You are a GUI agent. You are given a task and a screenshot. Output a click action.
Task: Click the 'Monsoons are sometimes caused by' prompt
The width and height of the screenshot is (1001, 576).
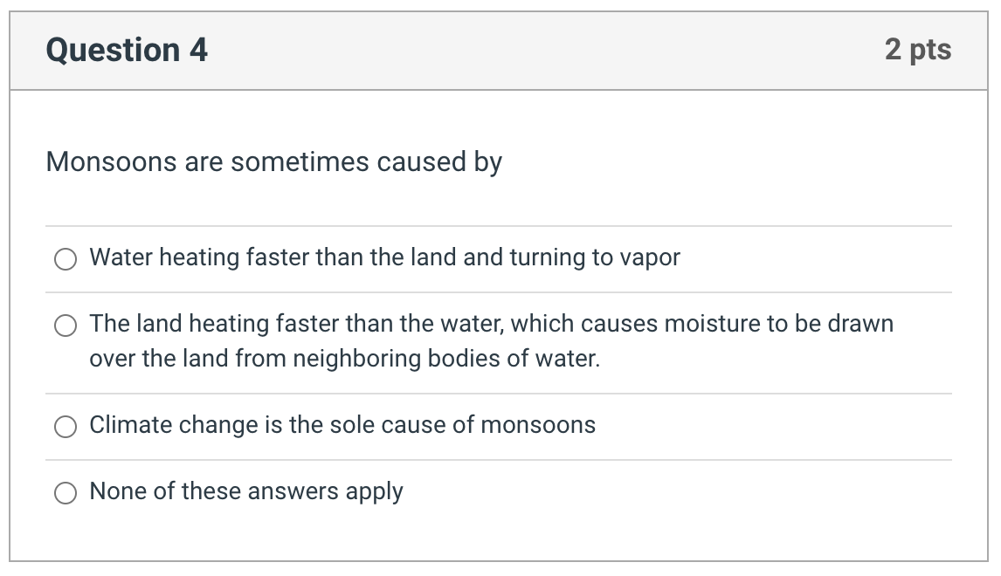pos(273,162)
